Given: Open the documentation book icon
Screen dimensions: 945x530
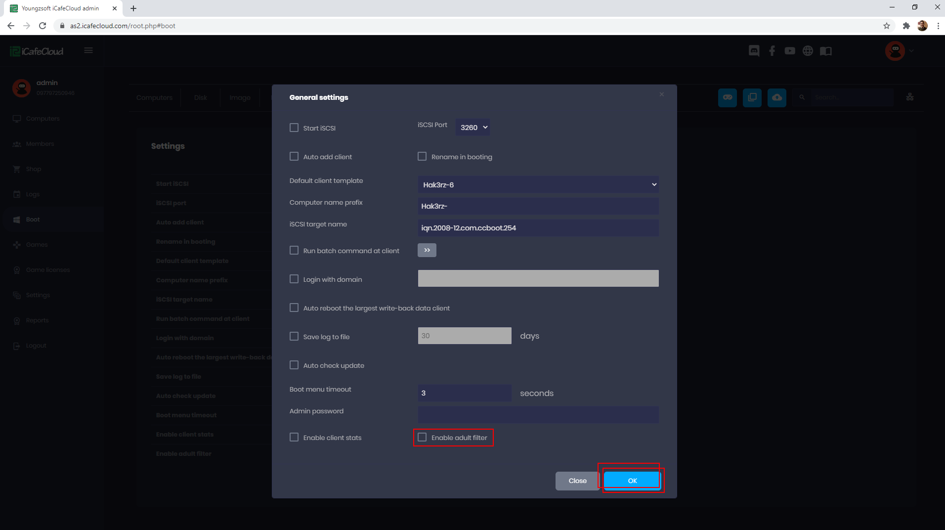Looking at the screenshot, I should click(826, 50).
